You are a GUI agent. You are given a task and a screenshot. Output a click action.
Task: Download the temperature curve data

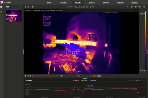click(133, 80)
